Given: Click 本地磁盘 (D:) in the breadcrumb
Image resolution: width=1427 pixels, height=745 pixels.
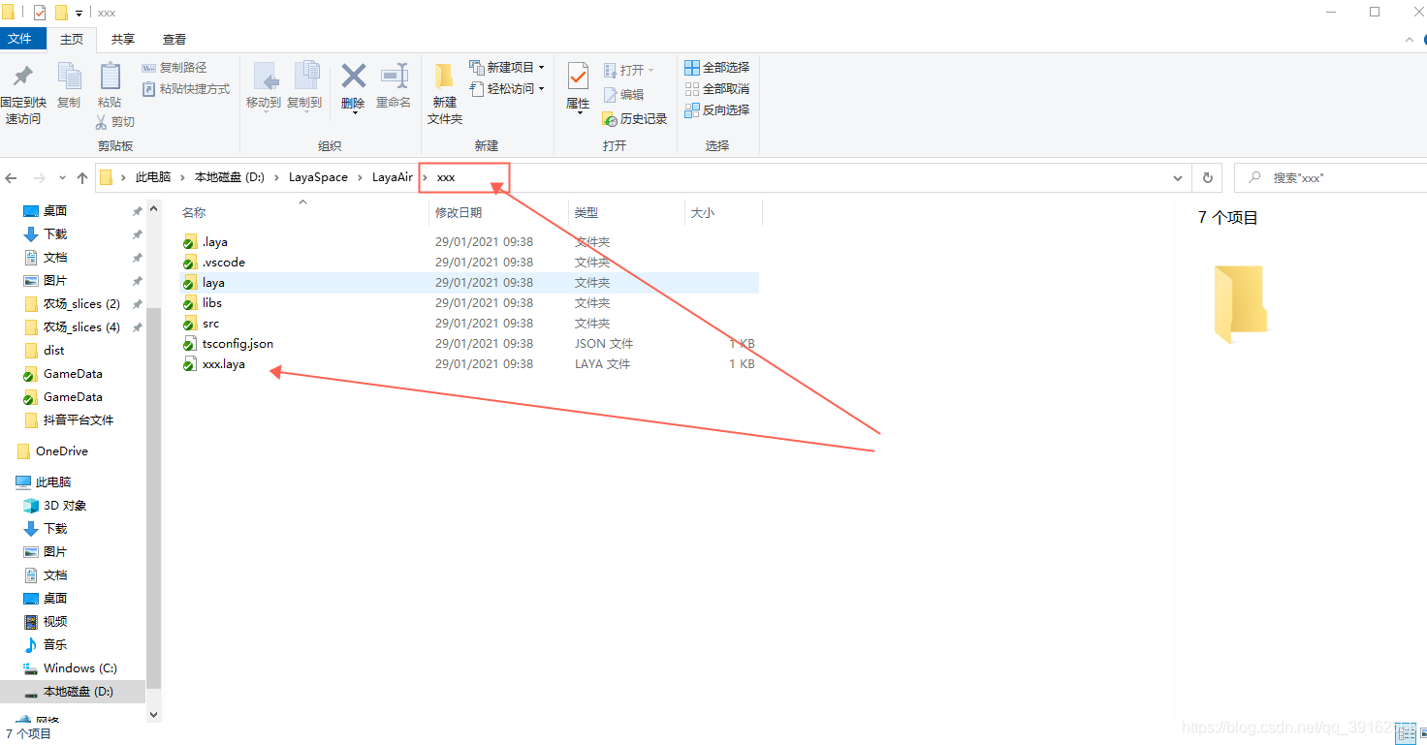Looking at the screenshot, I should (x=230, y=178).
